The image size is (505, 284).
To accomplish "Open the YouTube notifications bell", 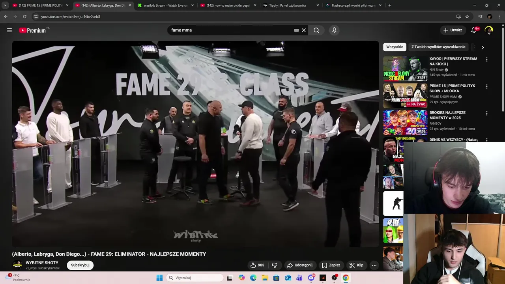I will tap(474, 30).
